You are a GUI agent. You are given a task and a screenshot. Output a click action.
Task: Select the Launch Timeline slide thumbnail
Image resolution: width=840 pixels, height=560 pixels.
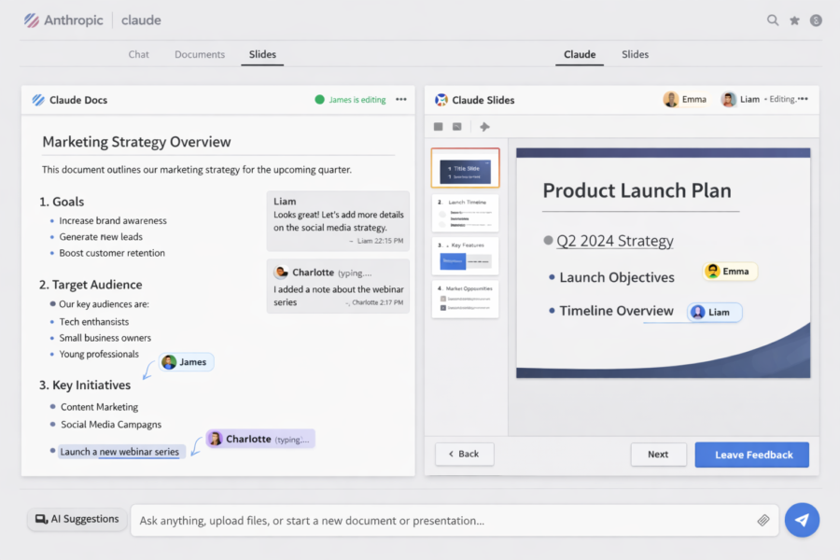pyautogui.click(x=465, y=213)
